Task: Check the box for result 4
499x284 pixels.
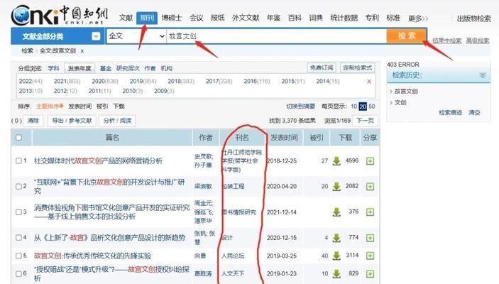Action: 18,238
